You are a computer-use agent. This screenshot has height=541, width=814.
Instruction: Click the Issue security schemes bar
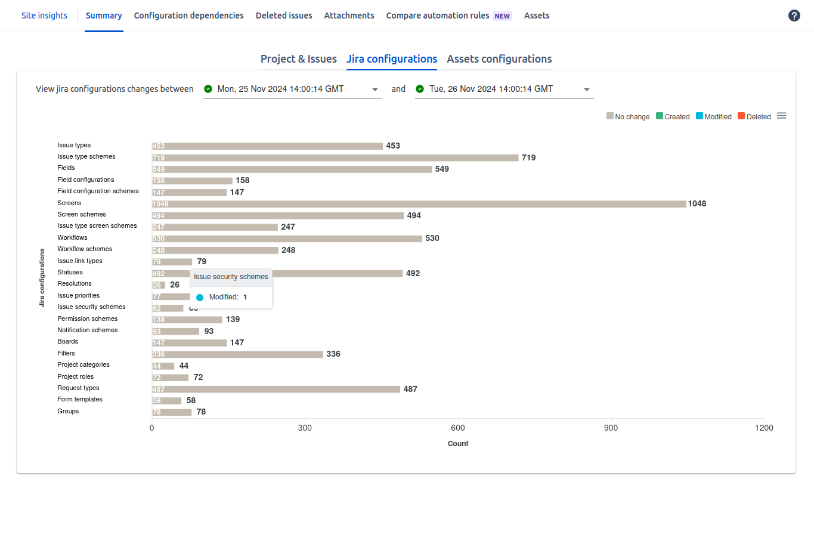(168, 308)
